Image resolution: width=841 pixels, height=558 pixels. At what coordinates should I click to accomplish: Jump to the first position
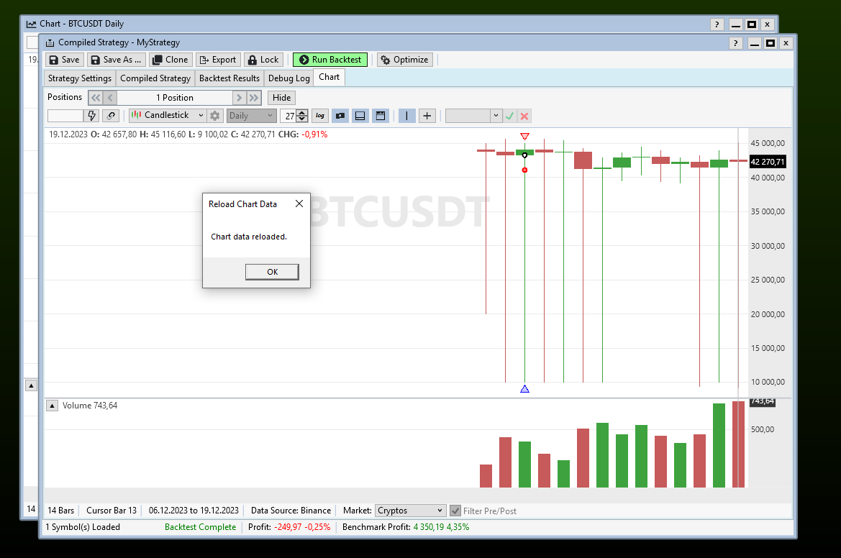[x=95, y=98]
